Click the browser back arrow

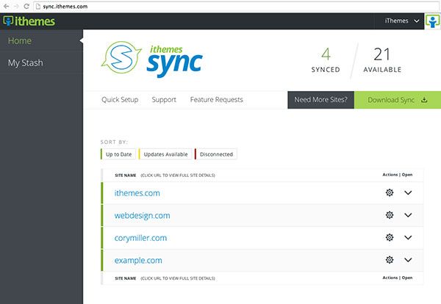pos(6,6)
